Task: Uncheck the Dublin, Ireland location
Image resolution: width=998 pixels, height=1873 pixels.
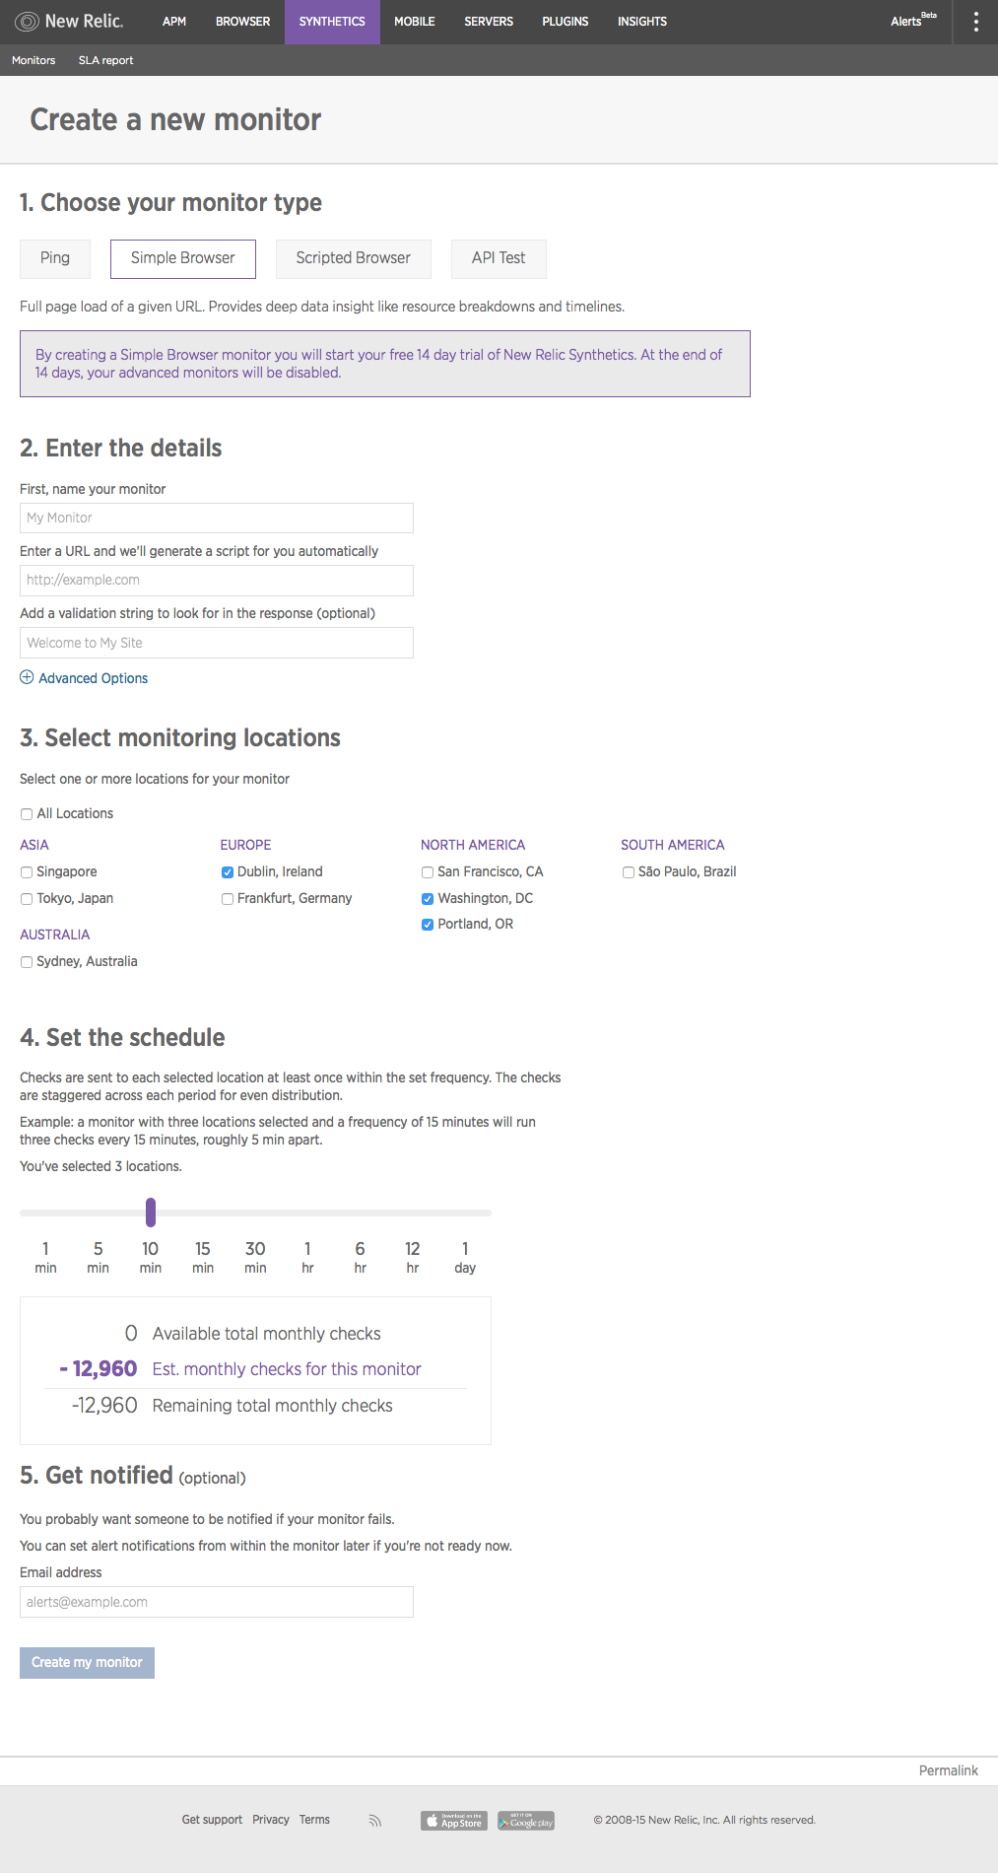Action: pyautogui.click(x=228, y=872)
